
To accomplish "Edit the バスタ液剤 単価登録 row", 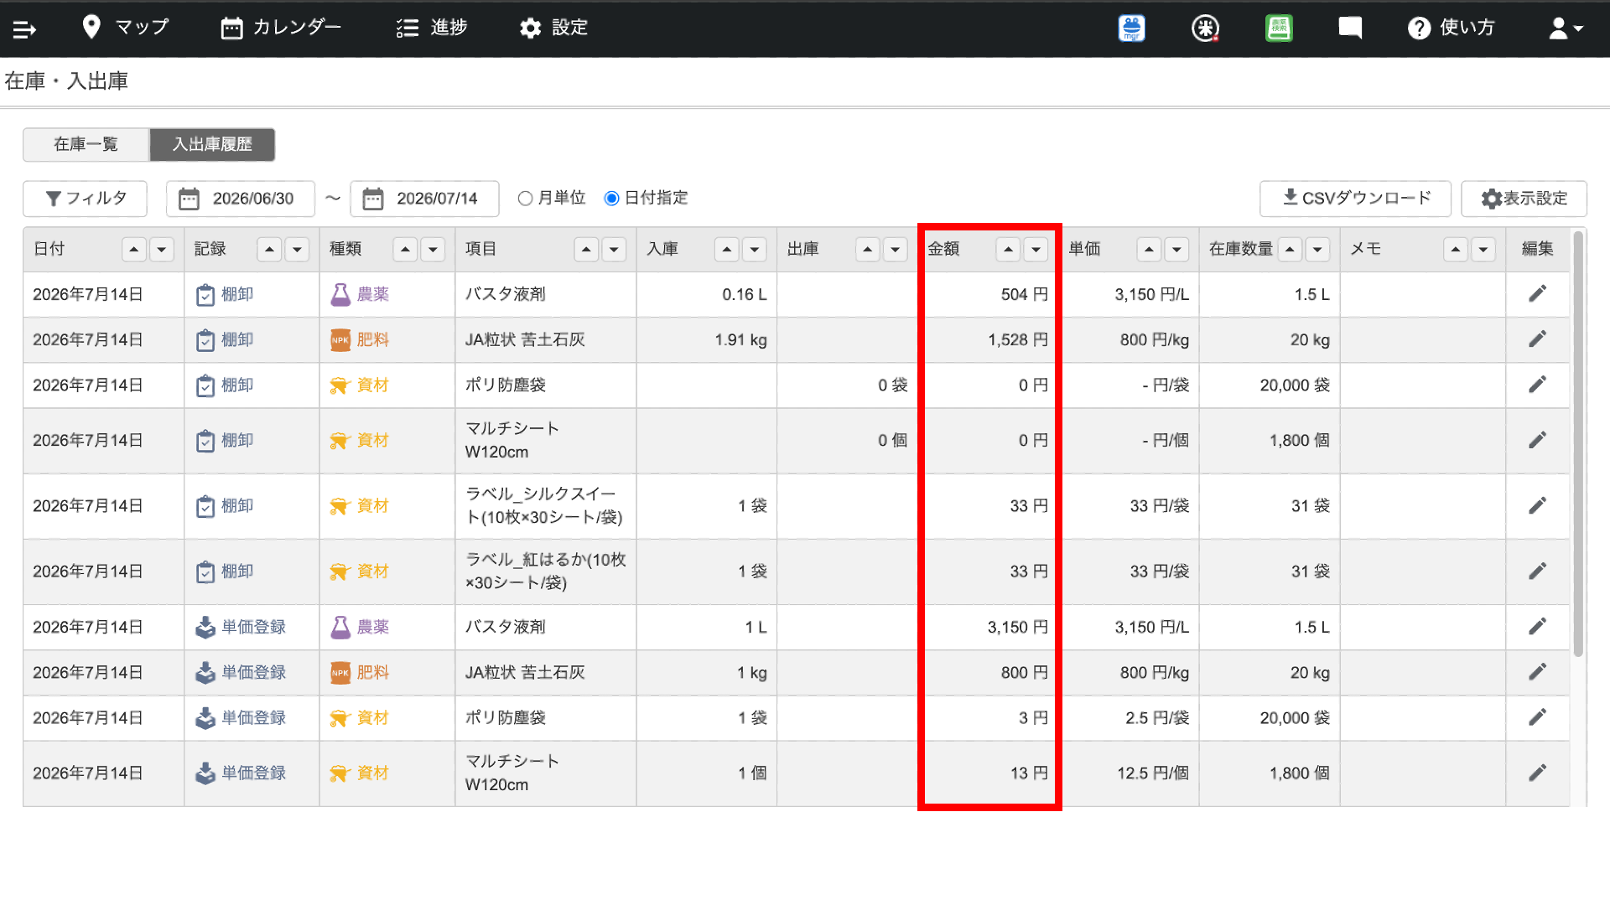I will coord(1537,627).
